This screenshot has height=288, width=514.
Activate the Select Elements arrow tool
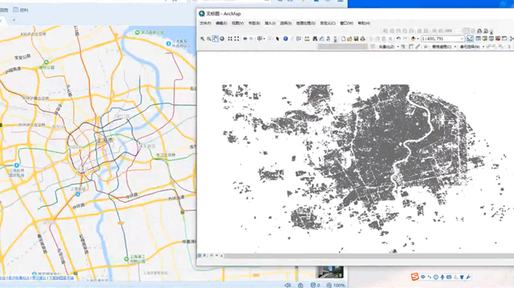point(277,38)
